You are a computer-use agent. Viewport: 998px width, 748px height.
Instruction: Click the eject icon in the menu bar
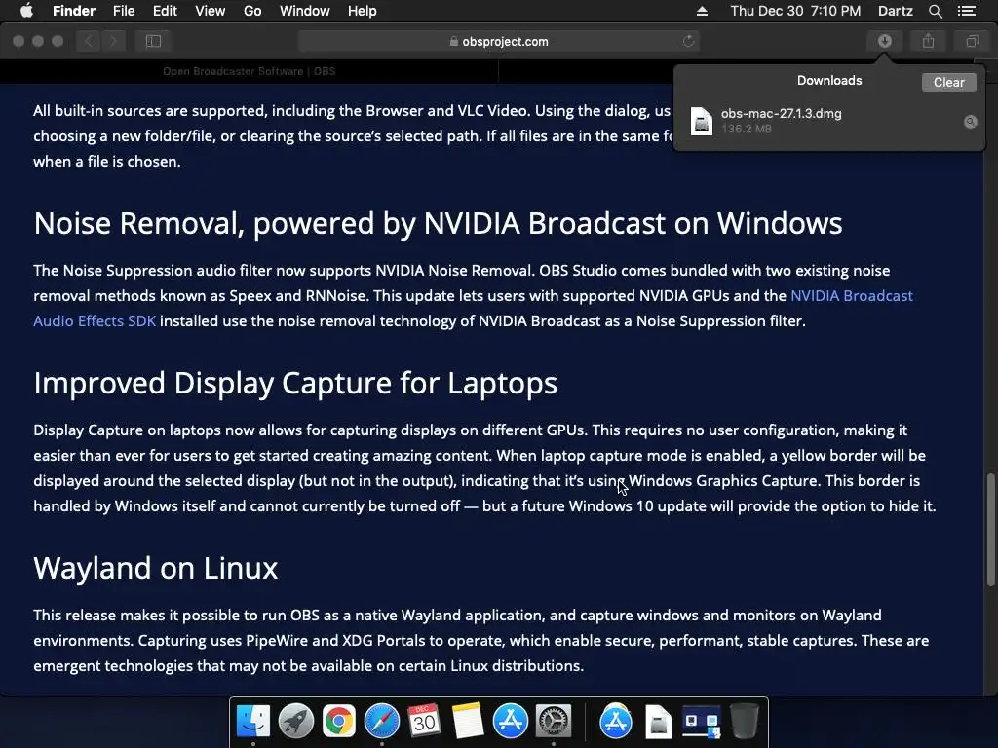click(x=702, y=11)
